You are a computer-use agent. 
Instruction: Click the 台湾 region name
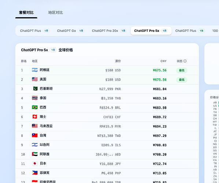[43, 135]
